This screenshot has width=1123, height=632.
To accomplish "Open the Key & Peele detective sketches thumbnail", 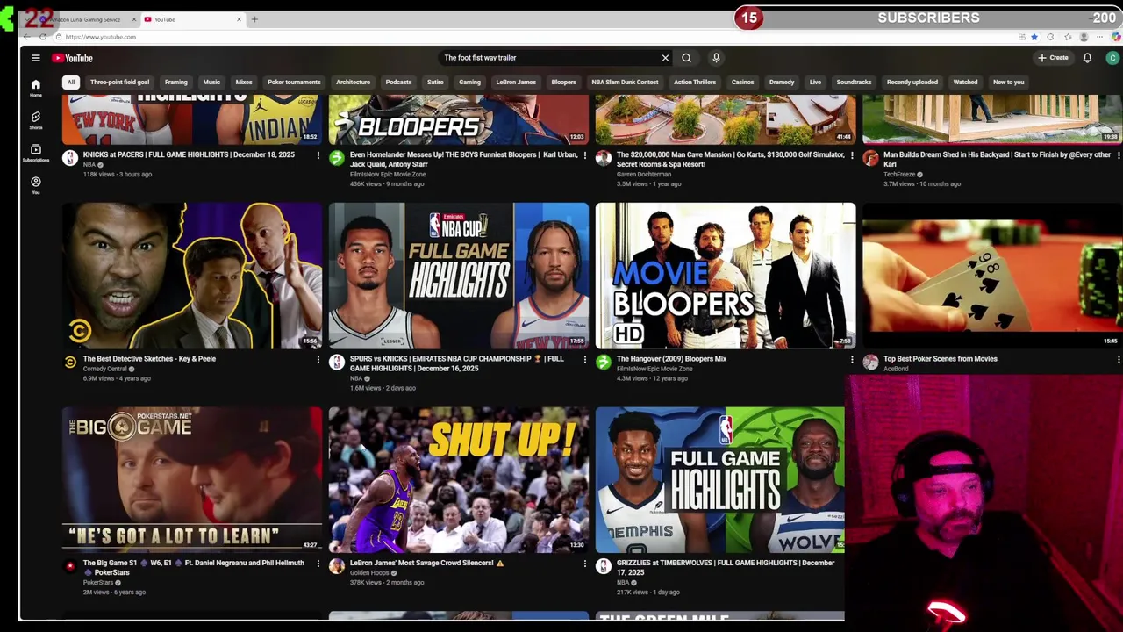I will click(x=192, y=276).
